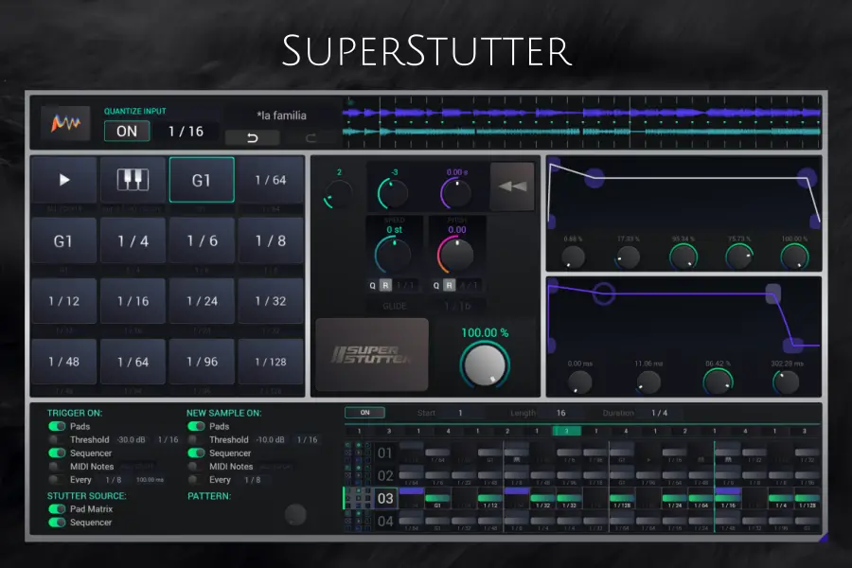The image size is (852, 568).
Task: Click the sequencer Length value 16
Action: click(560, 413)
